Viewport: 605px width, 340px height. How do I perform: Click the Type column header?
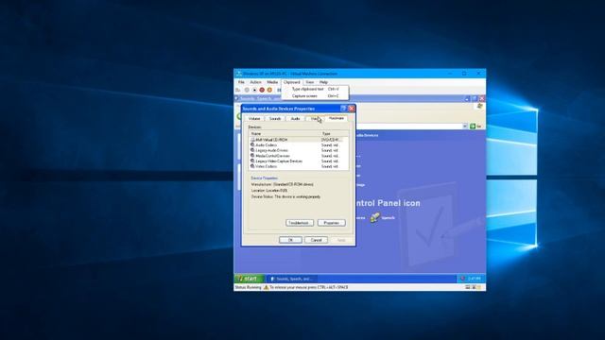(334, 134)
